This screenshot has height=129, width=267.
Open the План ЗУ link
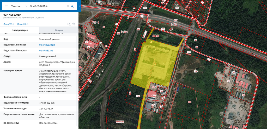point(9,24)
